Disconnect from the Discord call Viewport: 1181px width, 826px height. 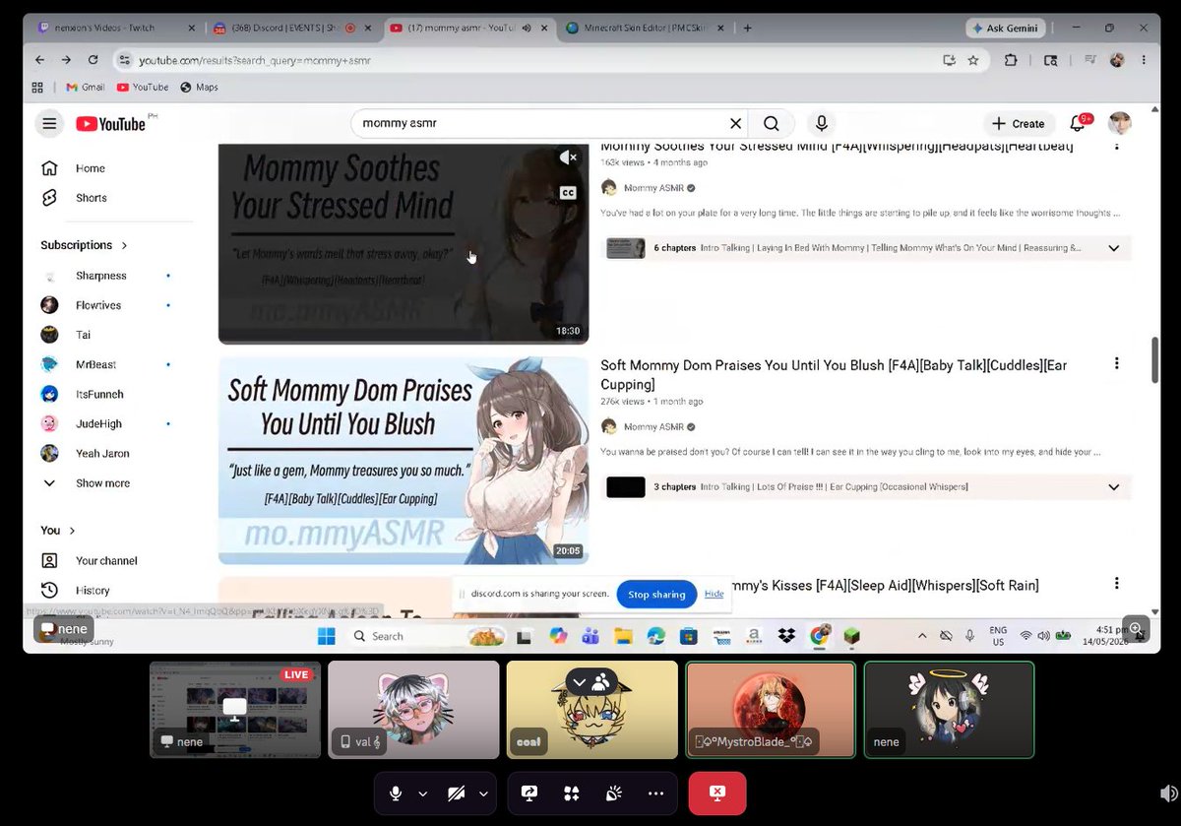pos(717,794)
